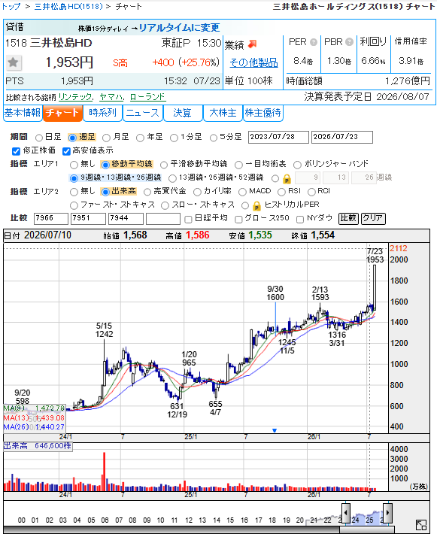Enable グロース250 comparison checkbox

[238, 219]
